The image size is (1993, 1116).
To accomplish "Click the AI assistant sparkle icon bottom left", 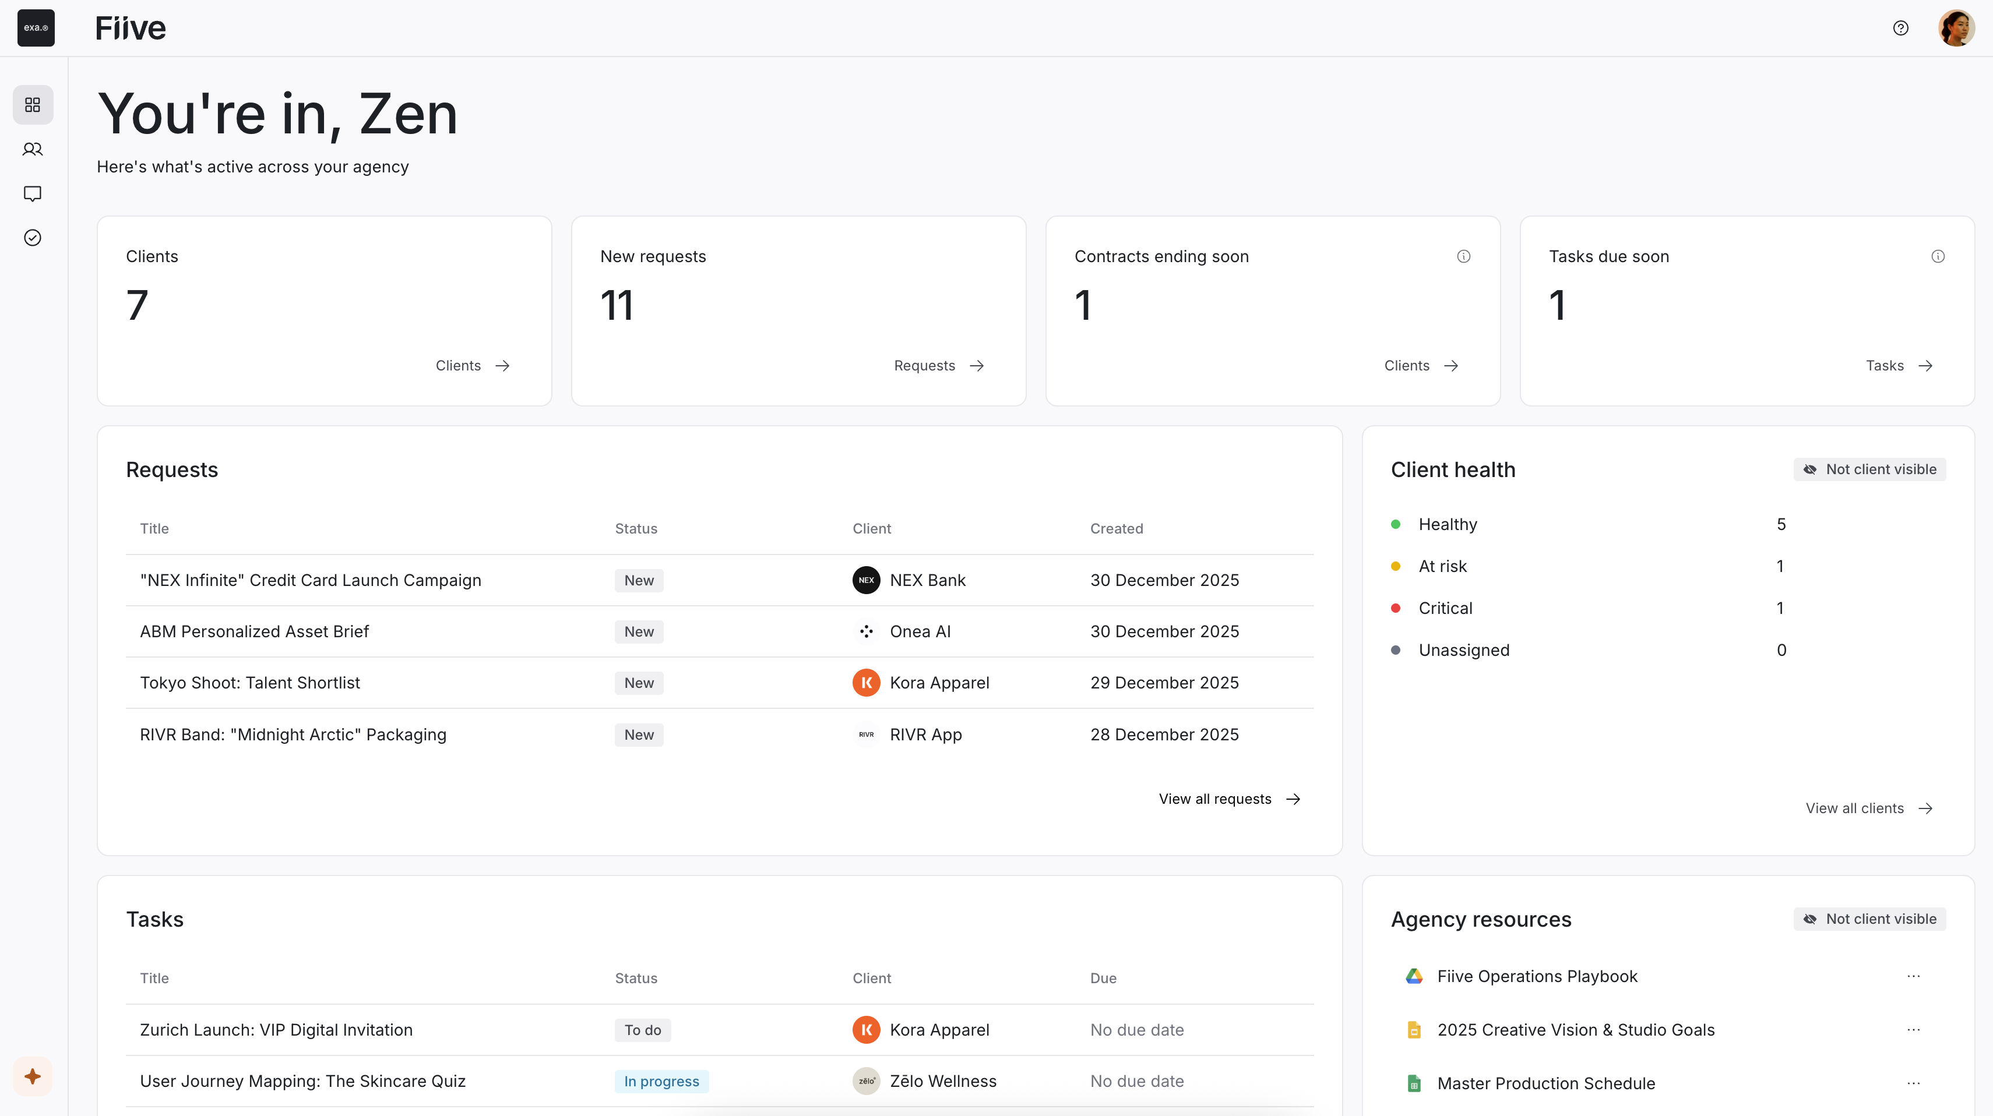I will click(33, 1076).
